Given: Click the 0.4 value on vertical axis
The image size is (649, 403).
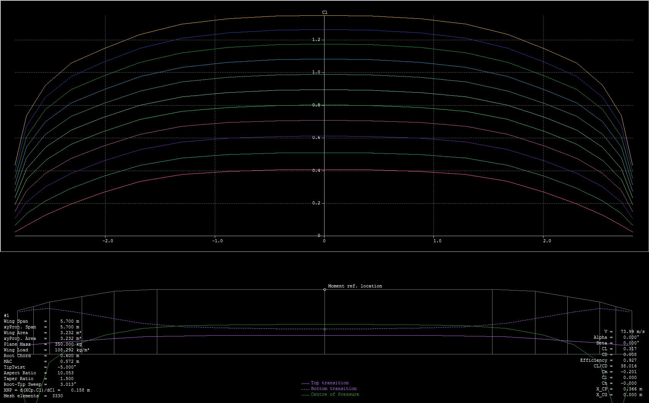Looking at the screenshot, I should point(316,171).
